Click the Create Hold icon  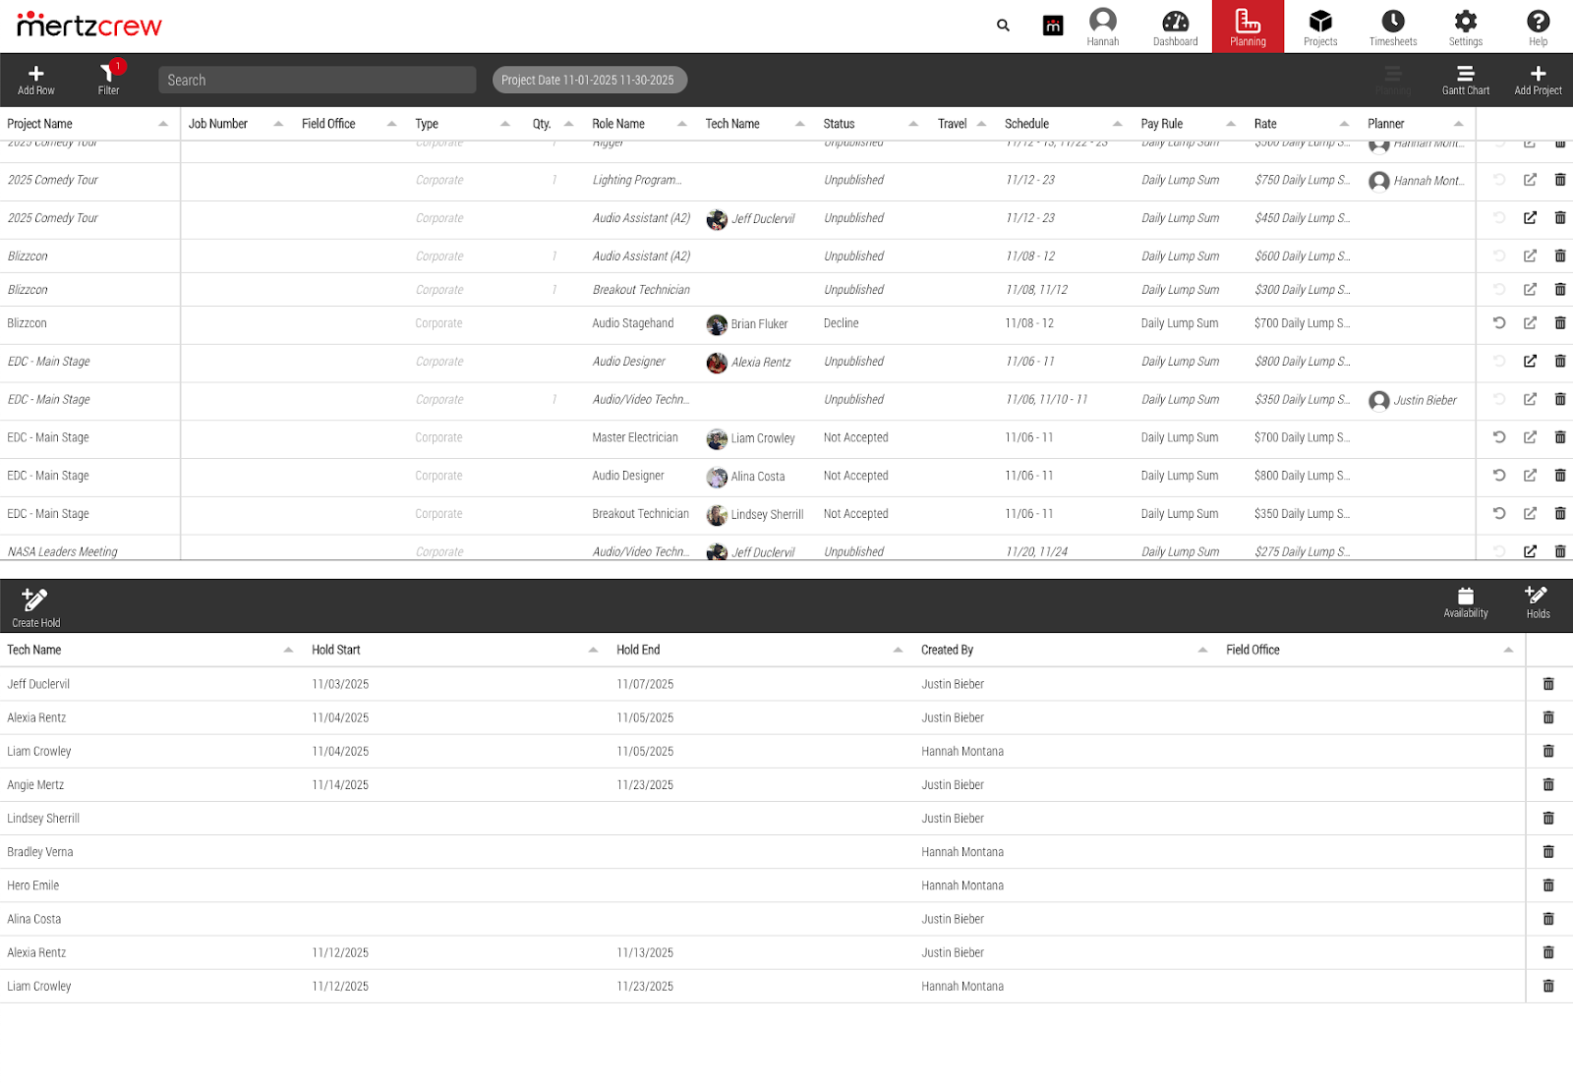click(35, 599)
